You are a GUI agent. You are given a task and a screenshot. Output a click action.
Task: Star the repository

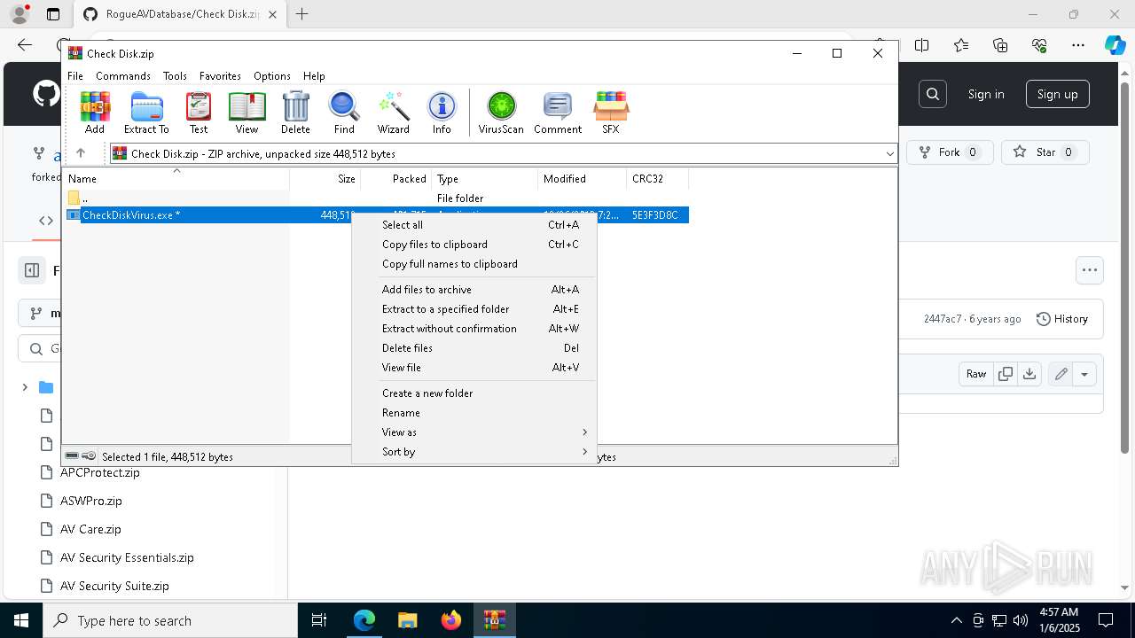click(1045, 152)
